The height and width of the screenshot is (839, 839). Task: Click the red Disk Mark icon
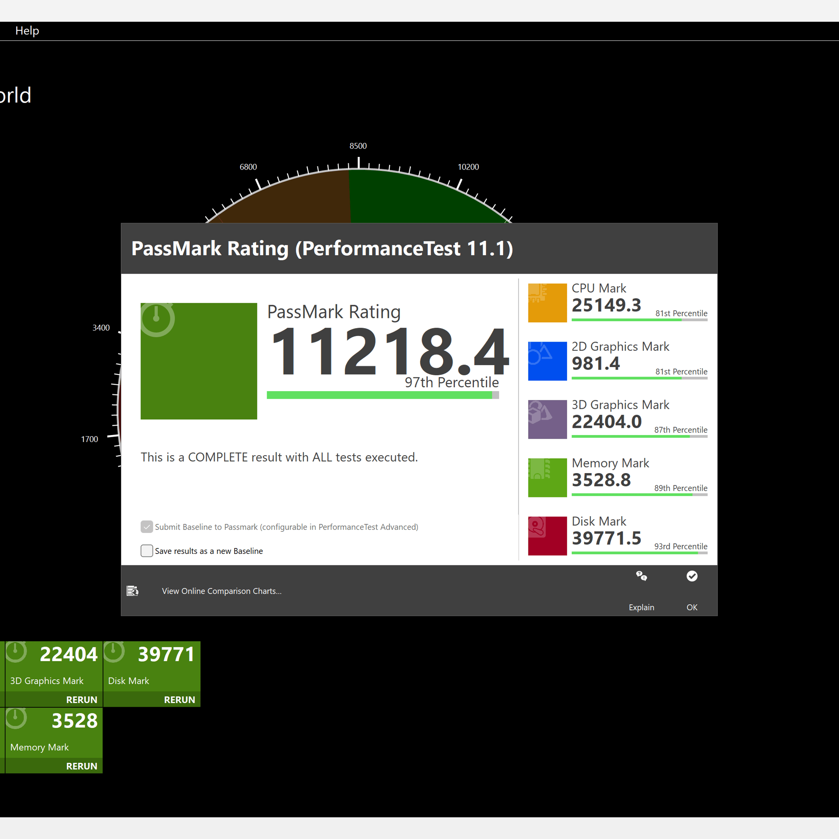click(x=547, y=535)
